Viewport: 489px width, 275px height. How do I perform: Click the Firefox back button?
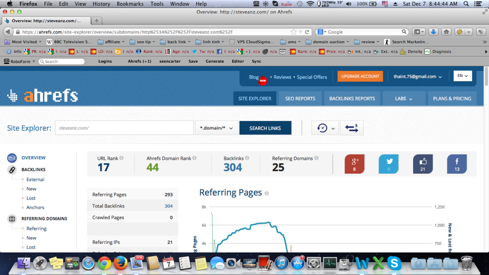click(8, 32)
